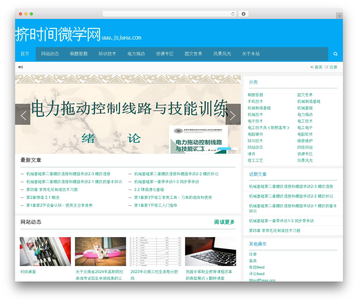Select 钳工工艺 category in sidebar
The height and width of the screenshot is (303, 358).
(x=255, y=160)
